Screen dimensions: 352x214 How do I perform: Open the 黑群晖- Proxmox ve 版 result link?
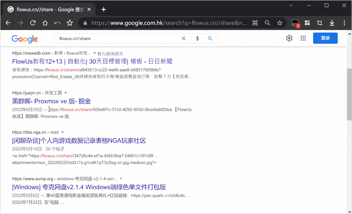(x=52, y=101)
